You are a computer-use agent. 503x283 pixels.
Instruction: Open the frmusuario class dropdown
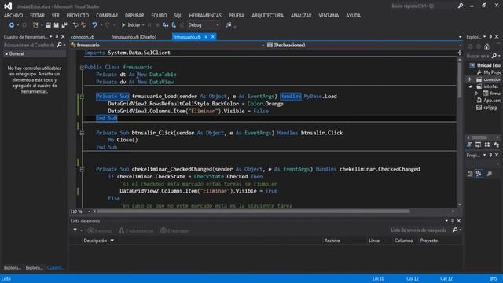[167, 46]
